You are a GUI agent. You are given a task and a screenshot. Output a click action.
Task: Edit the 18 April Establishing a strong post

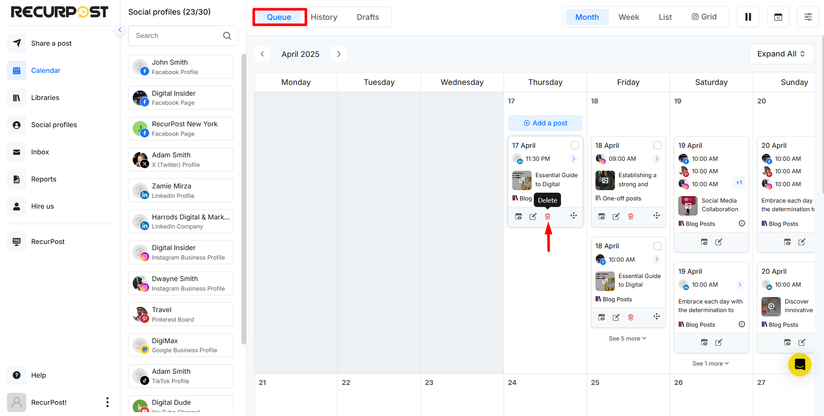coord(616,216)
